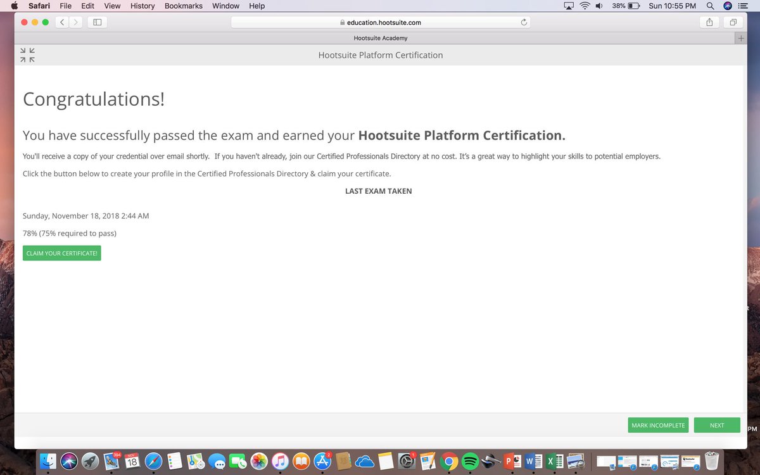Add a new tab with plus button
The height and width of the screenshot is (475, 760).
tap(741, 38)
